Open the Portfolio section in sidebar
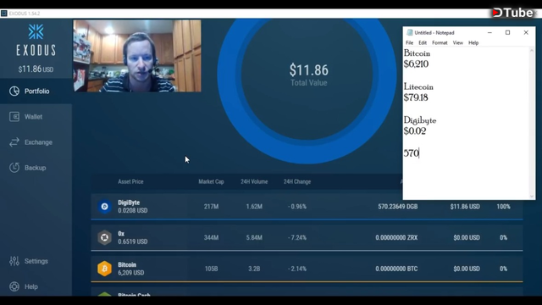This screenshot has width=542, height=305. (36, 91)
